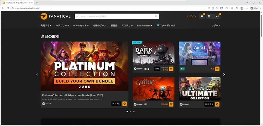Open the wishlist heart icon

coord(202,16)
